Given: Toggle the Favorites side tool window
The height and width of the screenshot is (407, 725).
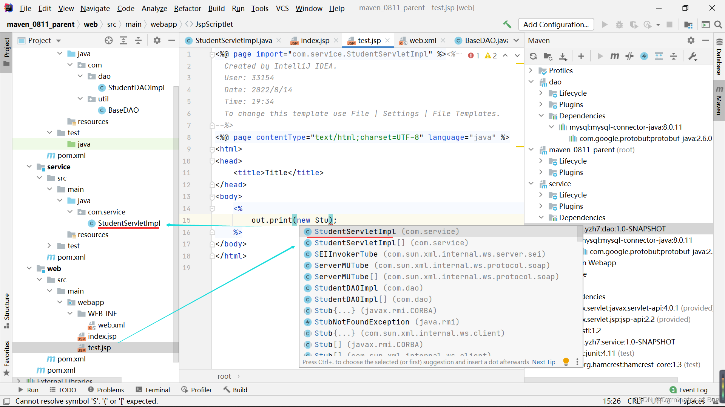Looking at the screenshot, I should 6,358.
